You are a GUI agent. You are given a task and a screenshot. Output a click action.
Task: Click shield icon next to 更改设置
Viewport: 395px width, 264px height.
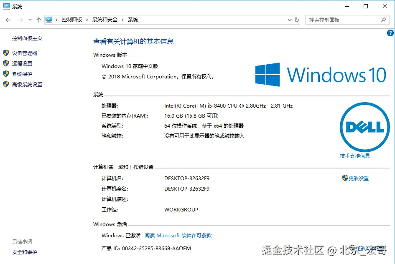point(345,178)
